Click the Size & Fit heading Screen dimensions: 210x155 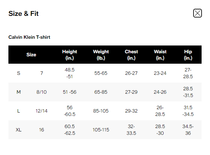pyautogui.click(x=24, y=14)
